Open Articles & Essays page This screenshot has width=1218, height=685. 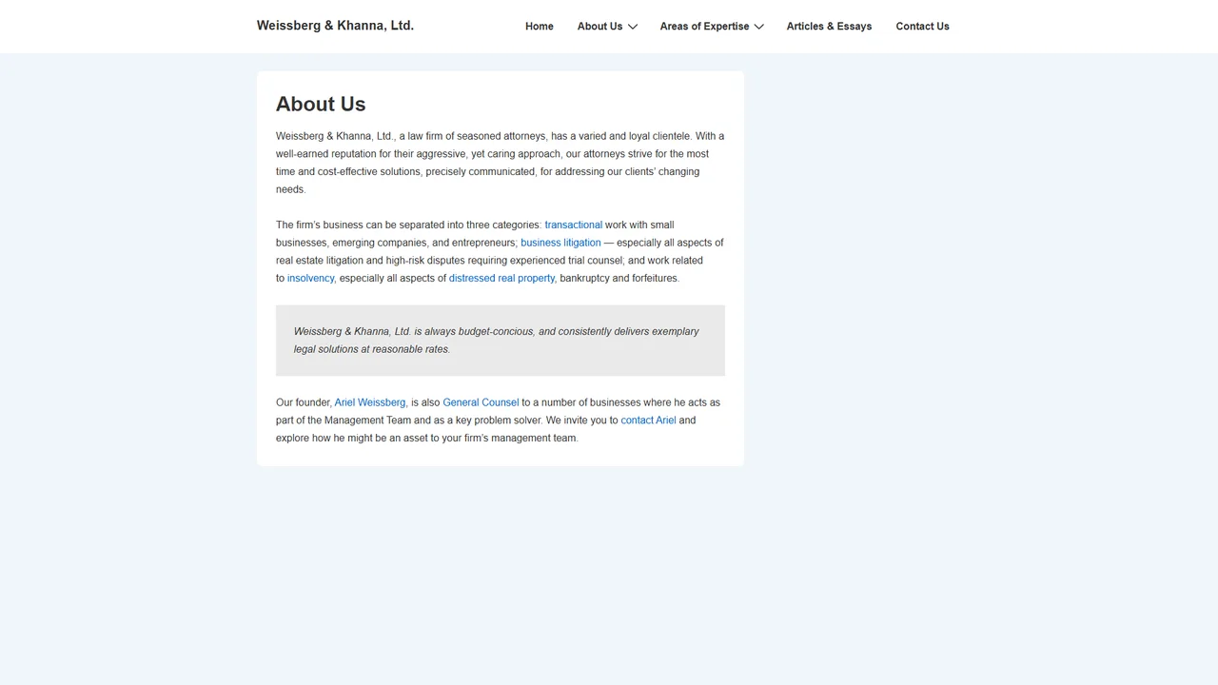(829, 27)
